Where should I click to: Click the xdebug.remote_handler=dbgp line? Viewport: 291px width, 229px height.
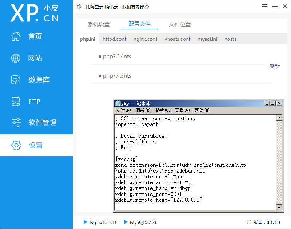[153, 188]
